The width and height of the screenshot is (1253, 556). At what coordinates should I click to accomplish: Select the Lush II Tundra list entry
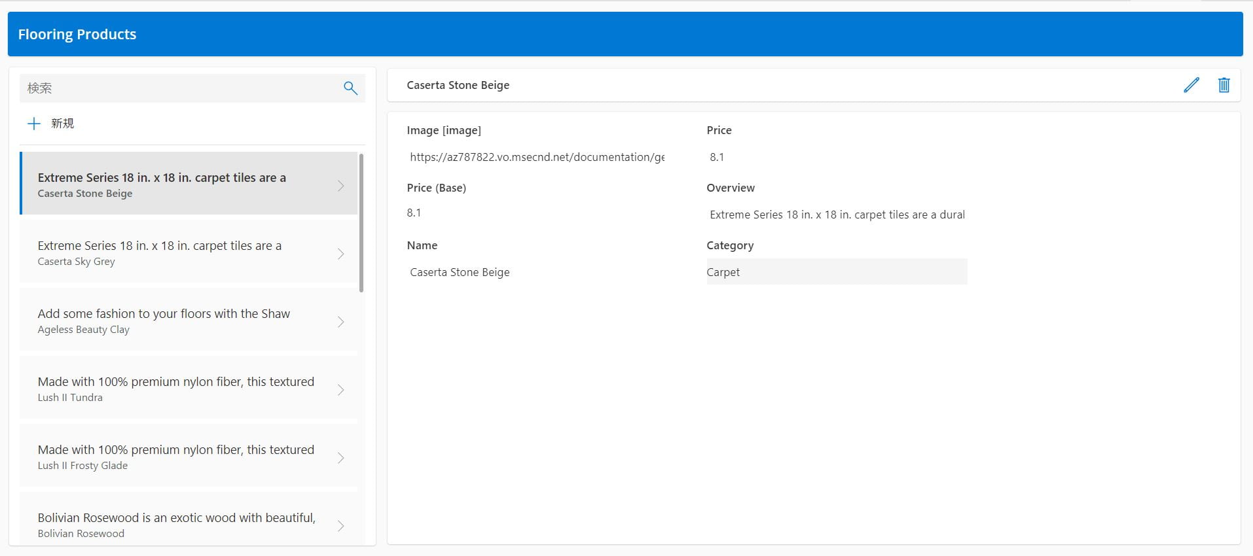click(177, 389)
